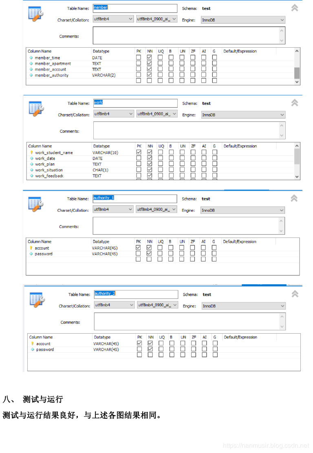Click the key icon of authority_1 account column

click(x=31, y=248)
